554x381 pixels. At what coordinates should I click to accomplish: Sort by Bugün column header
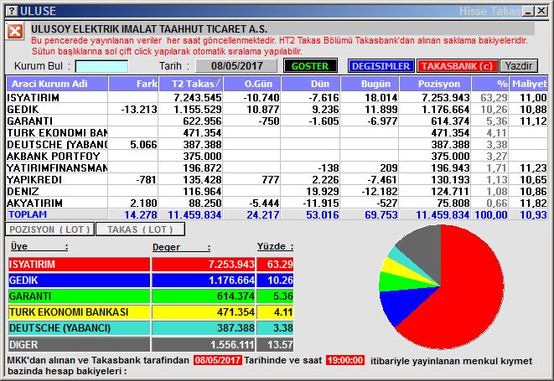click(x=370, y=84)
